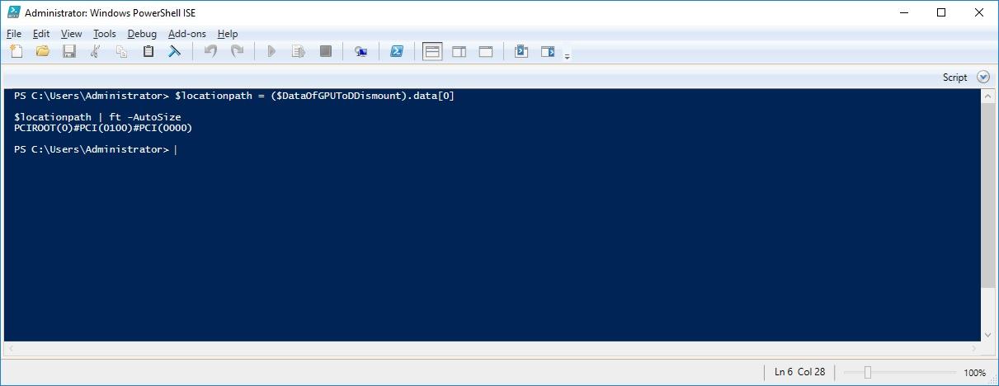Image resolution: width=999 pixels, height=386 pixels.
Task: Show Script Pane Maximized layout
Action: pyautogui.click(x=485, y=51)
